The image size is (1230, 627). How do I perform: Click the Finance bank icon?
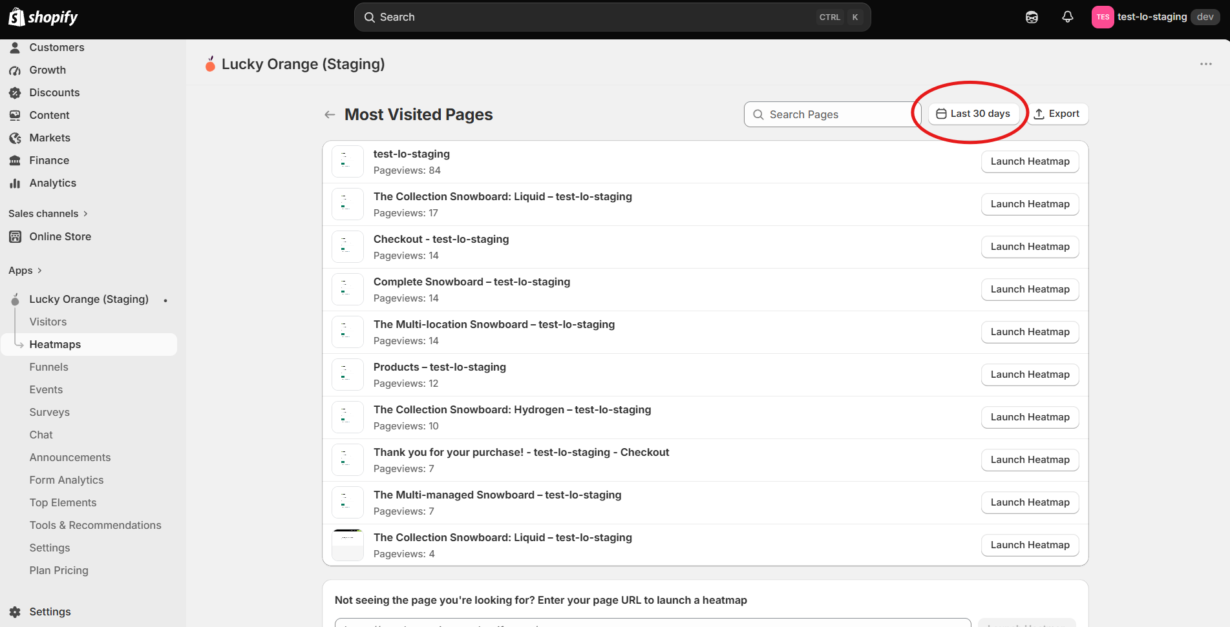[x=15, y=160]
